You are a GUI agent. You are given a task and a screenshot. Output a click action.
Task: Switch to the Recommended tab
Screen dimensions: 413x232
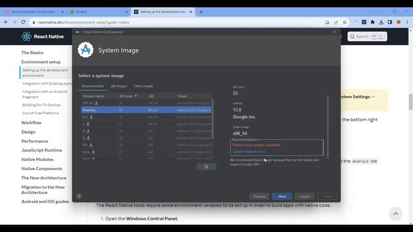(x=93, y=86)
